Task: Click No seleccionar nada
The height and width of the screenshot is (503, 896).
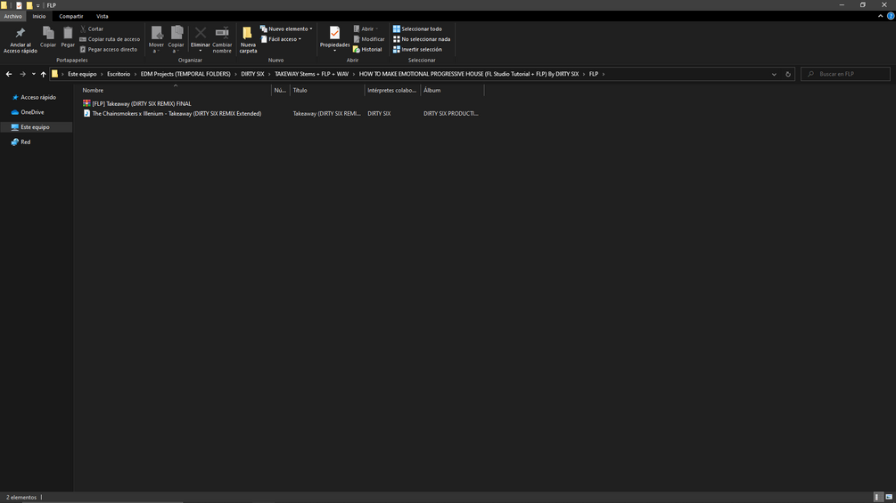Action: coord(422,39)
